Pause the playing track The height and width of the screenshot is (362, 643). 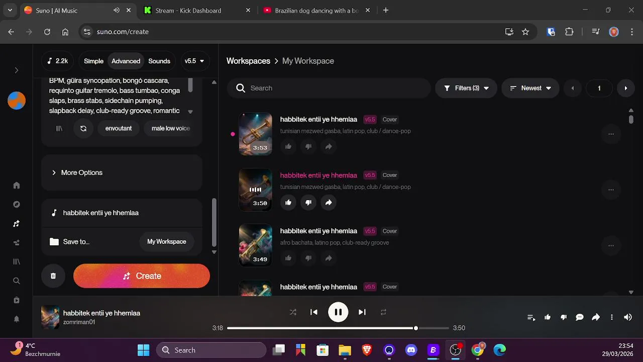tap(338, 312)
